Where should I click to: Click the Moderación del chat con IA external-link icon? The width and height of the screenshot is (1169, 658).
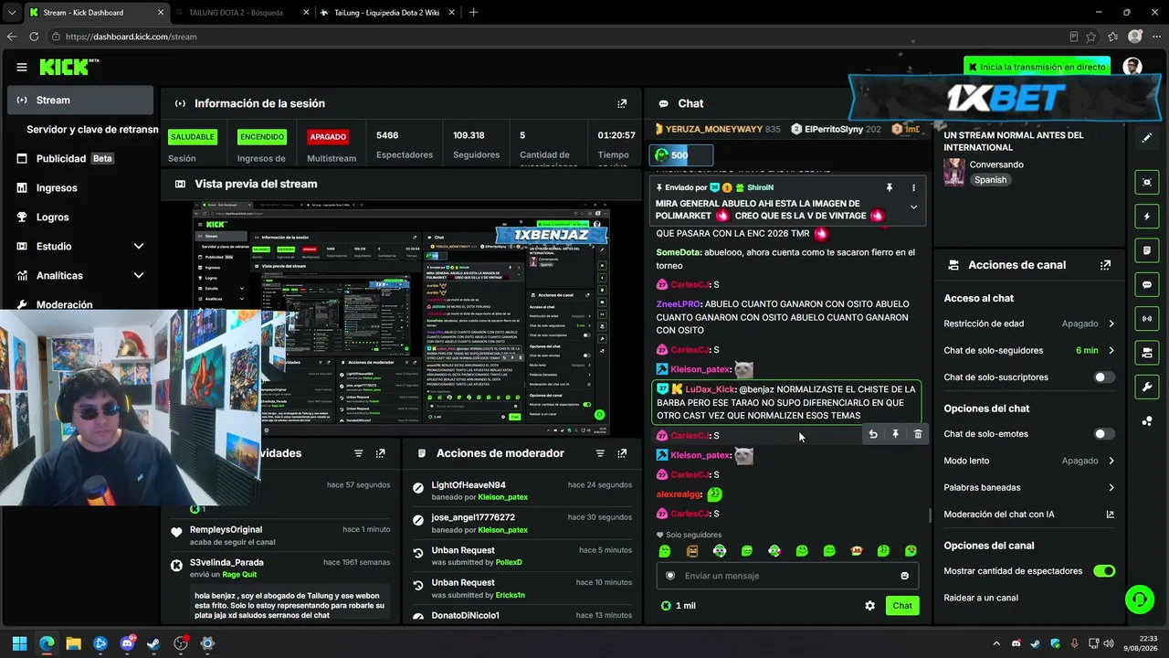click(1111, 515)
